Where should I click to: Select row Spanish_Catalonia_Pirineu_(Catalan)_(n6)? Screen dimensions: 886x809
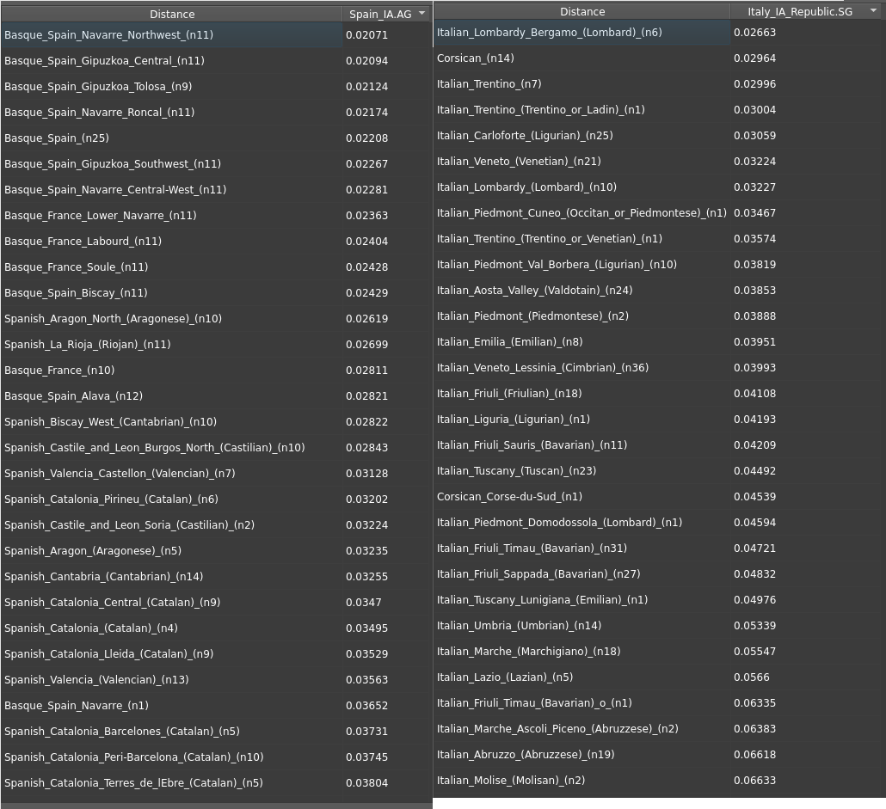coord(217,499)
